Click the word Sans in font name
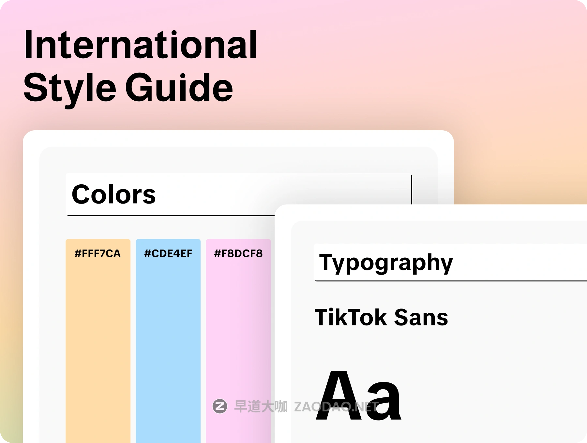The height and width of the screenshot is (443, 587). [x=421, y=317]
